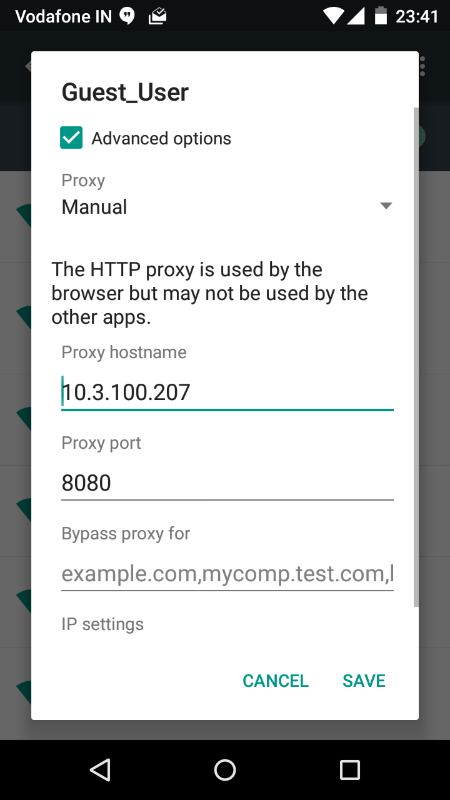Tap the overflow menu dots behind dialog
450x800 pixels.
click(x=423, y=66)
